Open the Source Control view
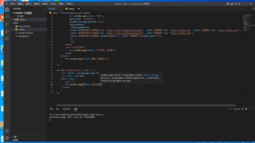255x143 pixels. 7,24
